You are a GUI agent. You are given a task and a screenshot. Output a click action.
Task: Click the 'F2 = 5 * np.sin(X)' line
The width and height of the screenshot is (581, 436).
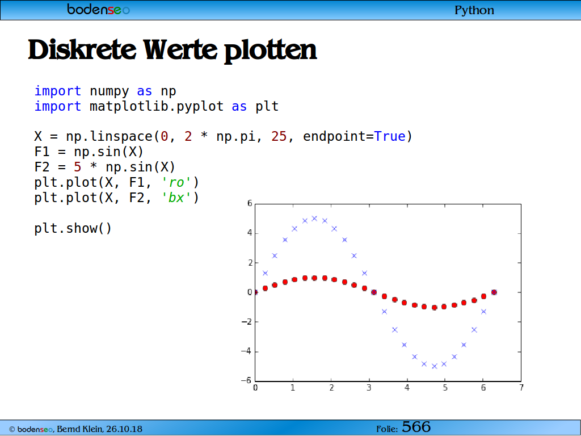point(105,167)
